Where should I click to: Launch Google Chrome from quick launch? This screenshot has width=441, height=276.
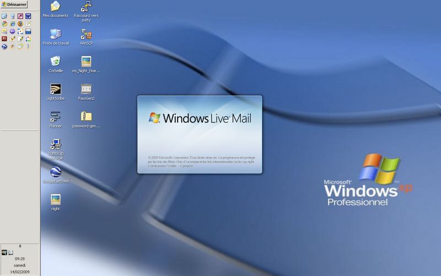pos(4,24)
